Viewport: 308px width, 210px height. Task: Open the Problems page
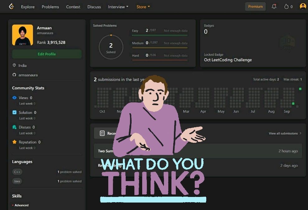click(x=50, y=7)
